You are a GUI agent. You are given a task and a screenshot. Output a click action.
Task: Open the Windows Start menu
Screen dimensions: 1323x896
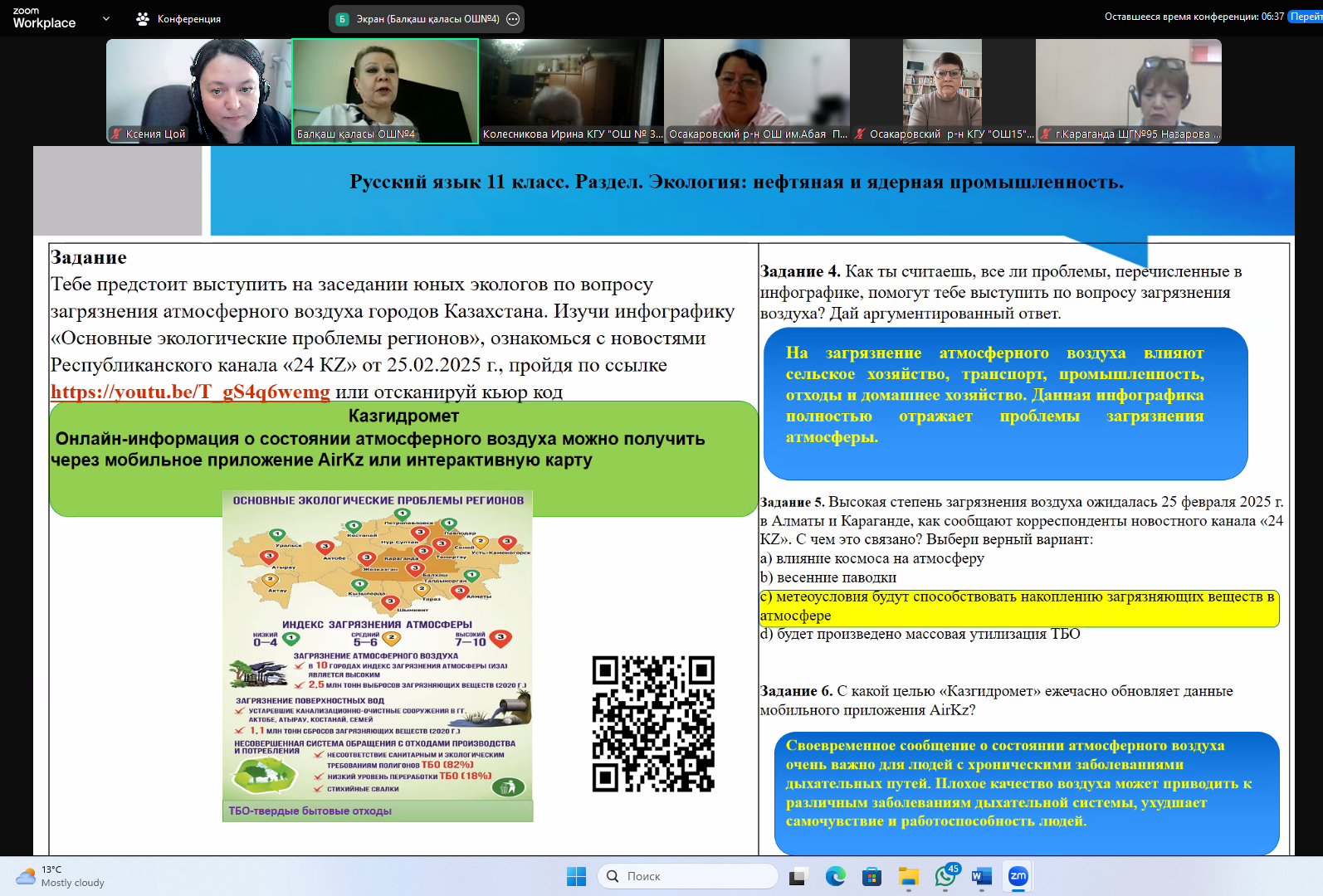(x=576, y=876)
